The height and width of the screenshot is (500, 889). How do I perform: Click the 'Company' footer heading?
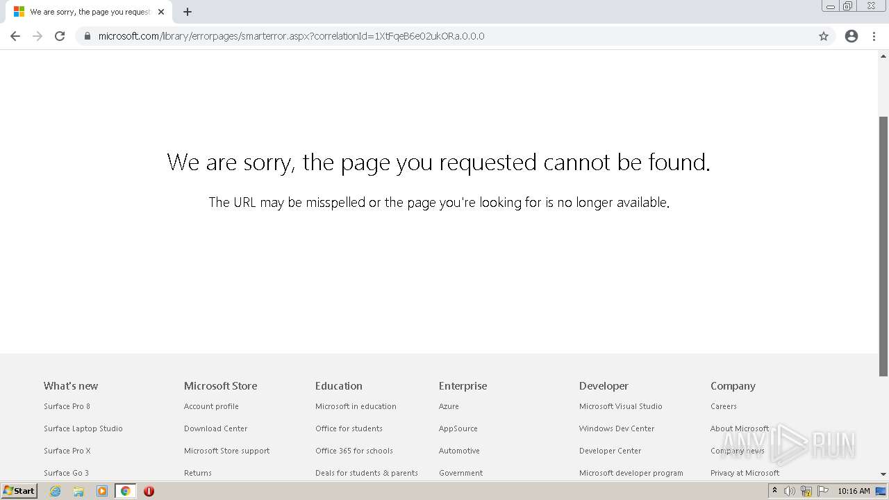(x=733, y=385)
